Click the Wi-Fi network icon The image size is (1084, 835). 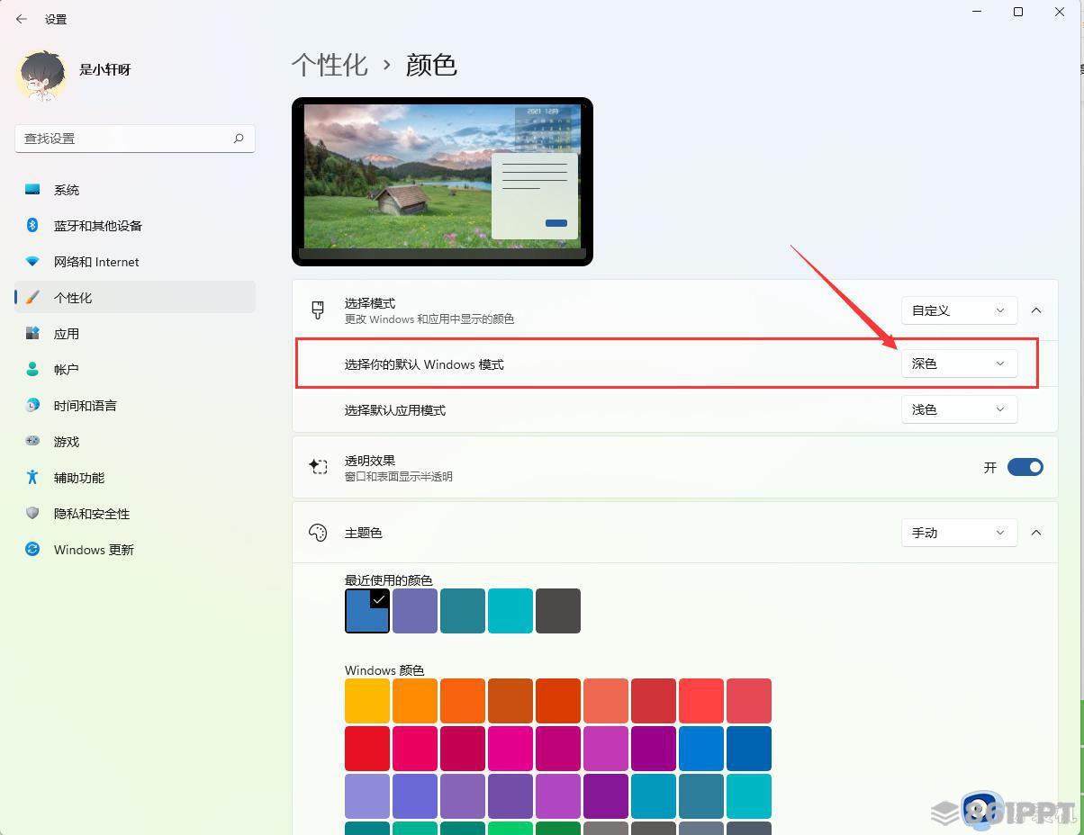(32, 262)
